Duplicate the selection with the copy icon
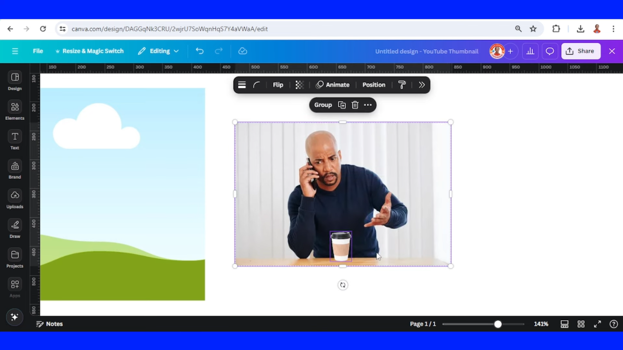The width and height of the screenshot is (623, 350). point(342,105)
